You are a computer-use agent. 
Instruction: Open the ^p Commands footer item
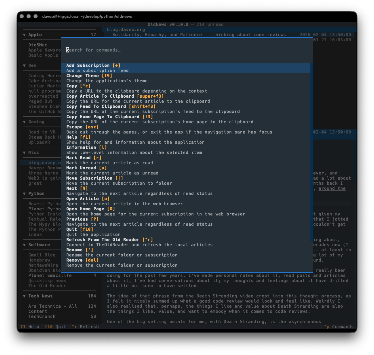tap(339, 326)
